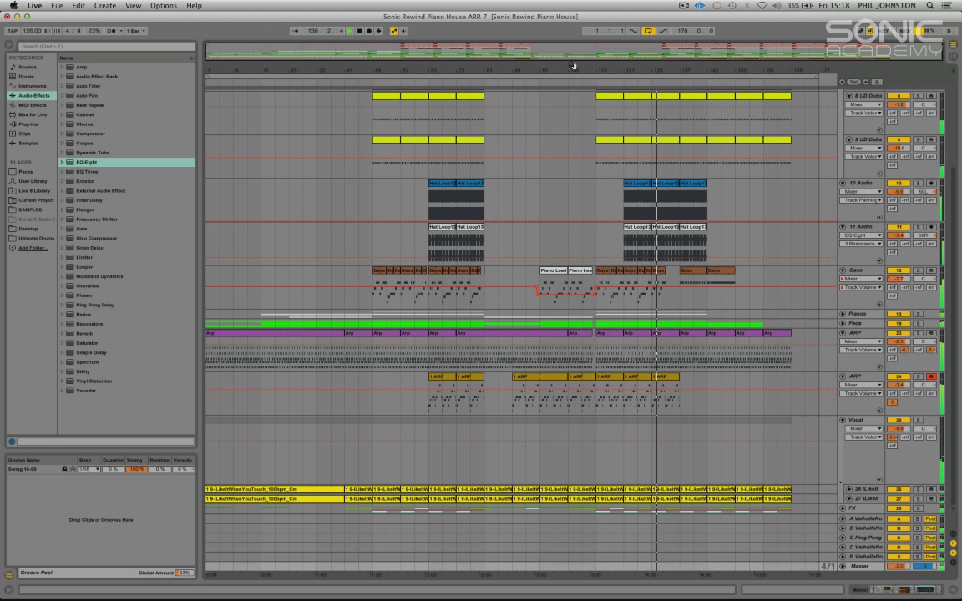962x601 pixels.
Task: Stop playback with the square Stop button
Action: 360,31
